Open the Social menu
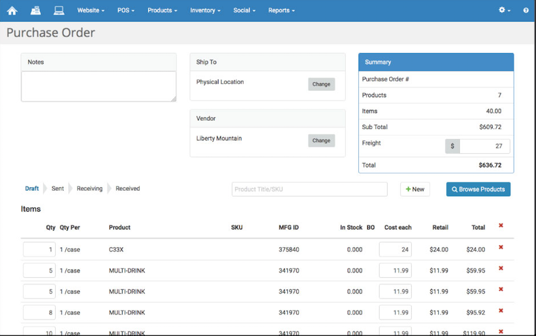536x336 pixels. tap(244, 11)
